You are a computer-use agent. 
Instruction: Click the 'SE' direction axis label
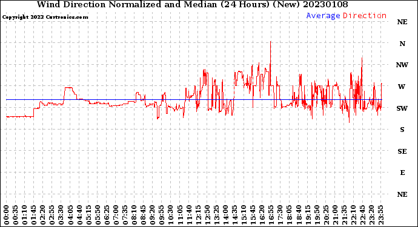tap(402, 151)
